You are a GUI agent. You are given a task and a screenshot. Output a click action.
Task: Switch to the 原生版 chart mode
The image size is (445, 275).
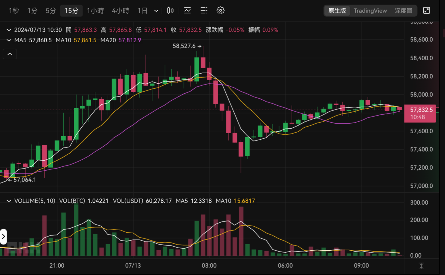pos(337,11)
